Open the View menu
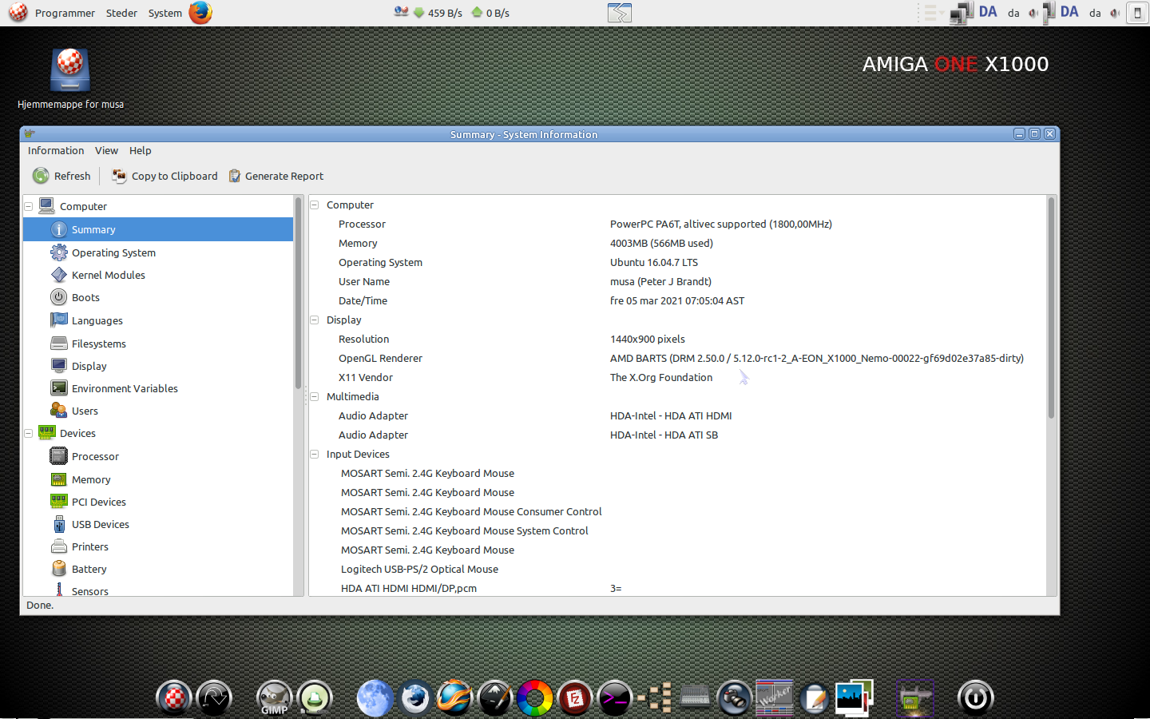Viewport: 1150px width, 719px height. click(x=106, y=150)
